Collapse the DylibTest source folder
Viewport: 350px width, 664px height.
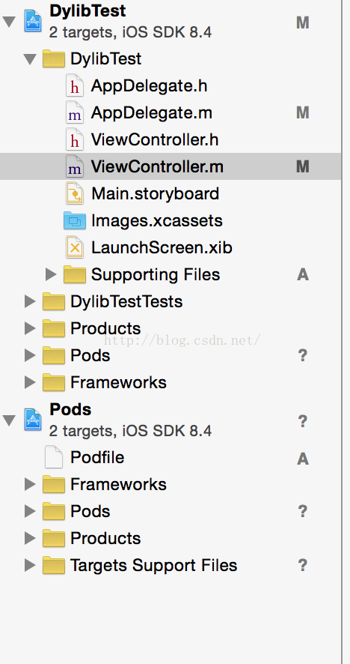coord(30,59)
